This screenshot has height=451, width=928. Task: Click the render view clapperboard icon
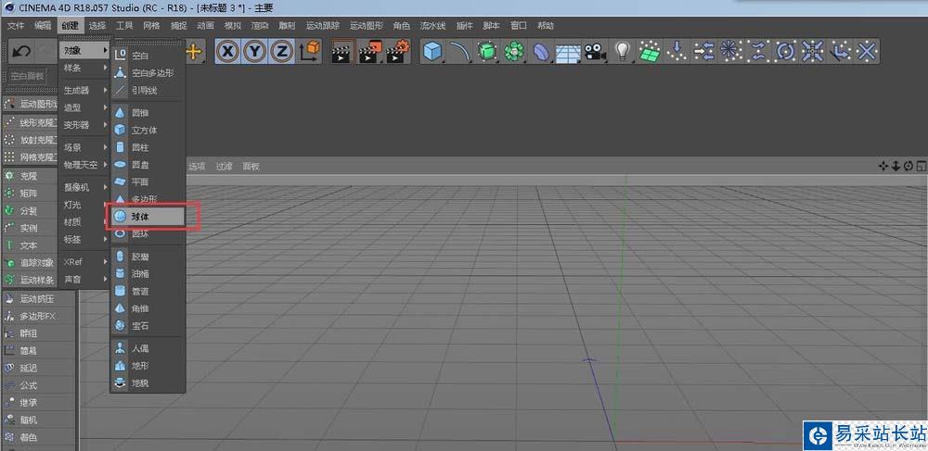click(x=342, y=52)
